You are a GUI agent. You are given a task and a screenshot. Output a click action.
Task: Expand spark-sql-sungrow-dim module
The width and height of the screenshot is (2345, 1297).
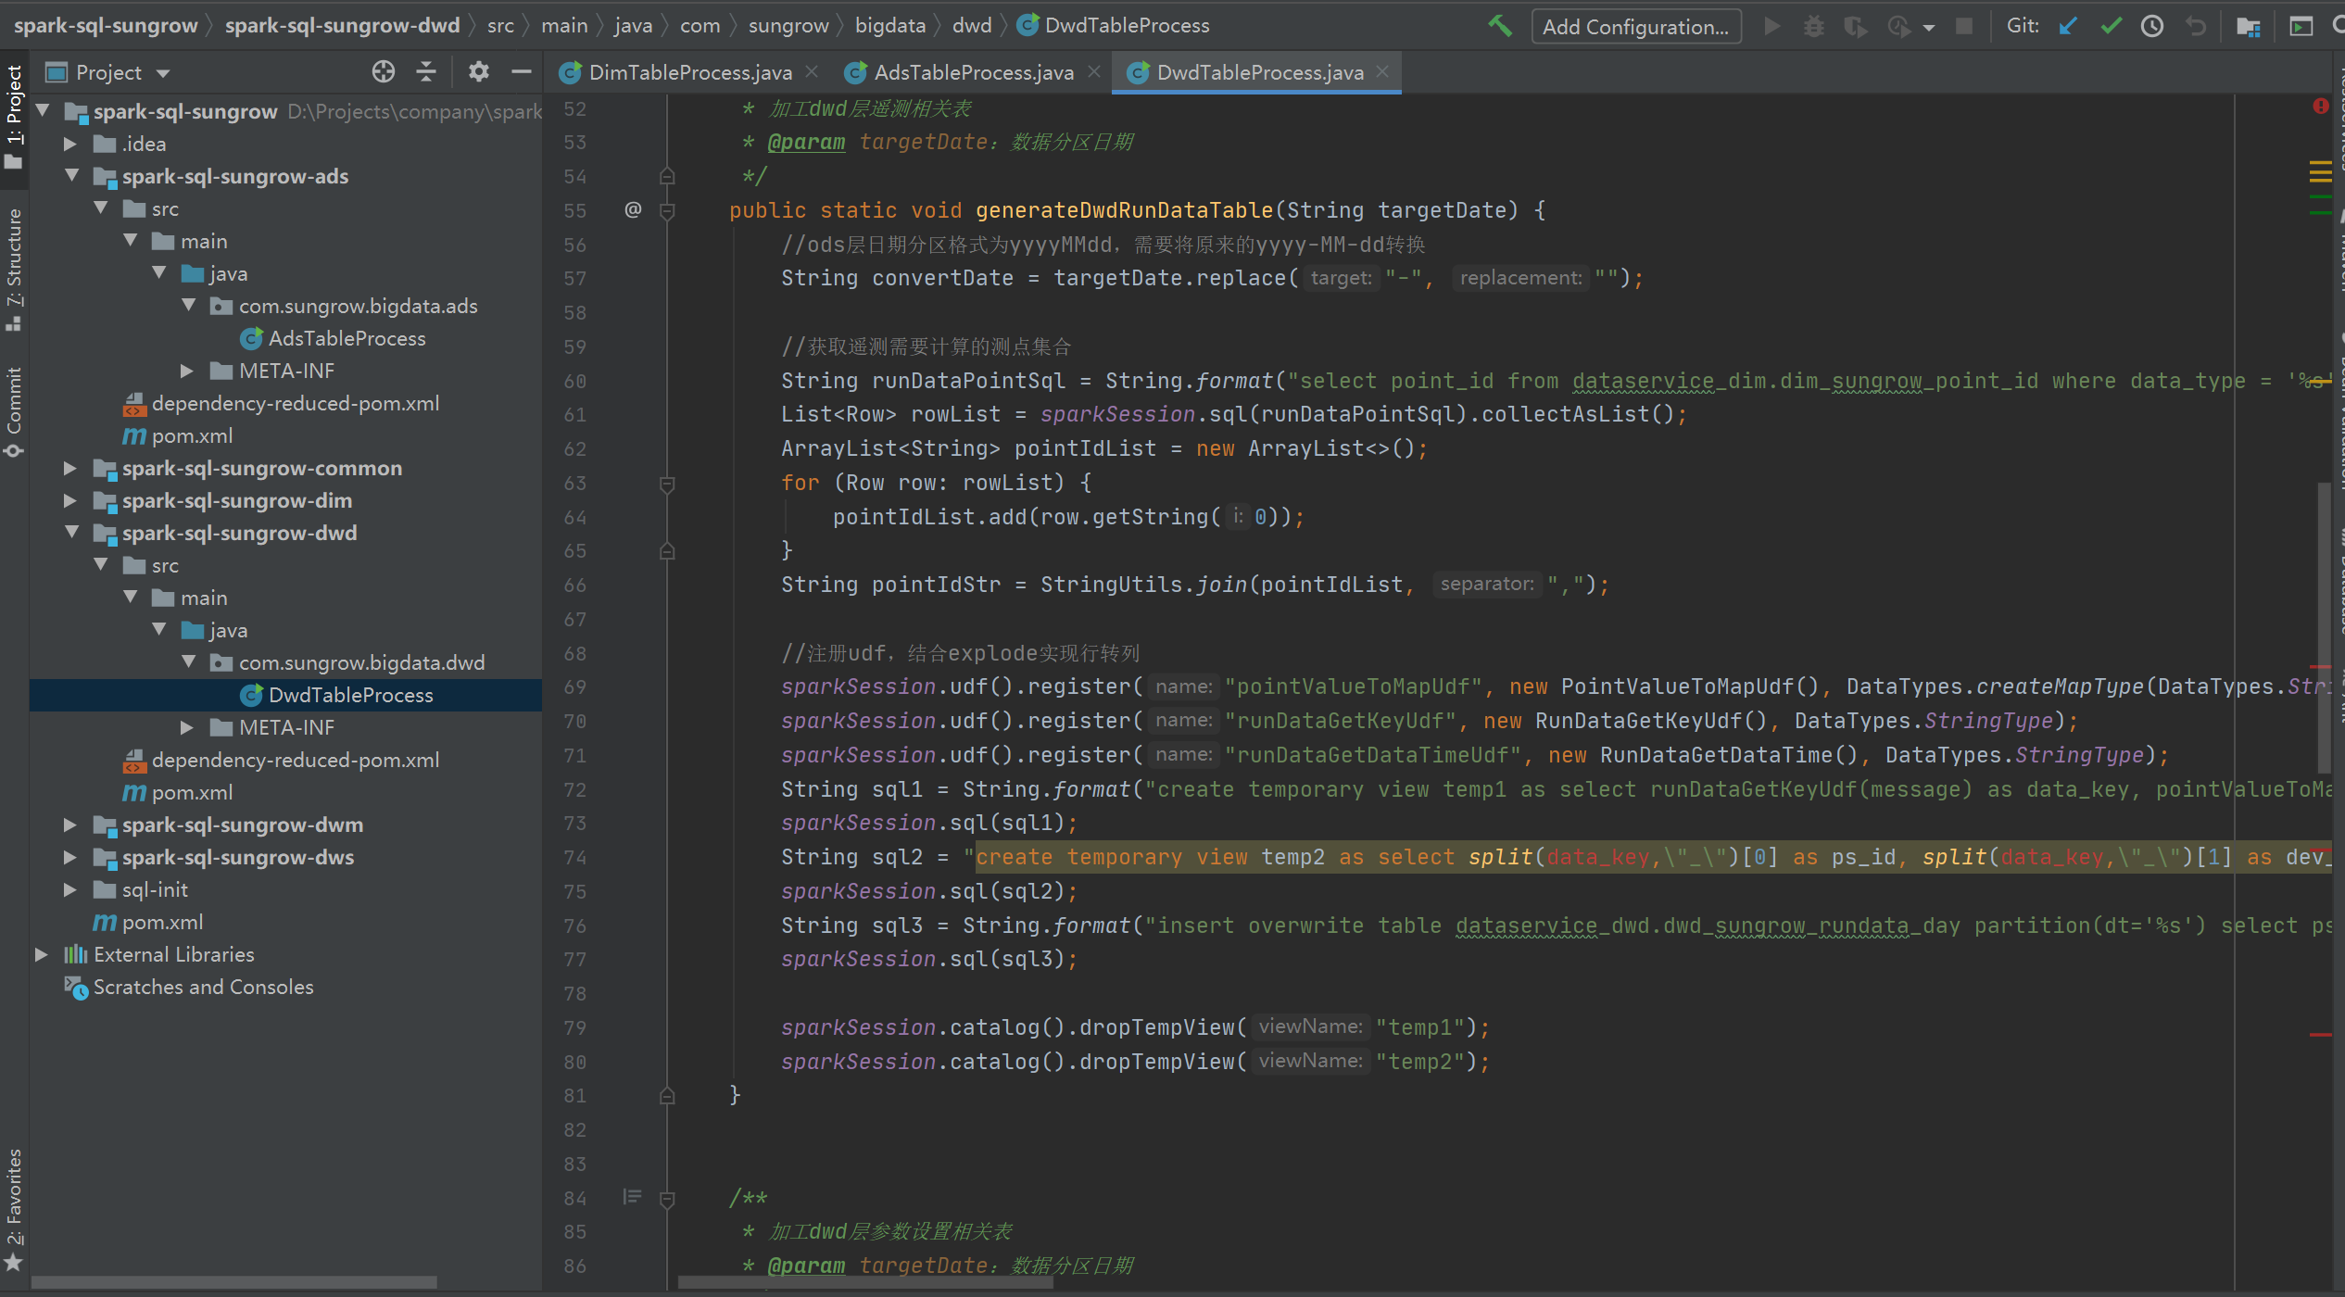[69, 500]
